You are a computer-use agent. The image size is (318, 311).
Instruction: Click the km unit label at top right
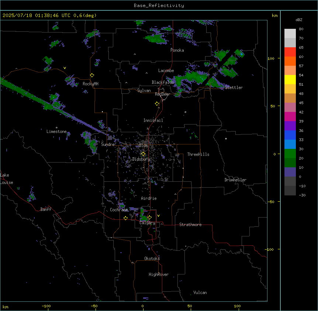click(274, 16)
